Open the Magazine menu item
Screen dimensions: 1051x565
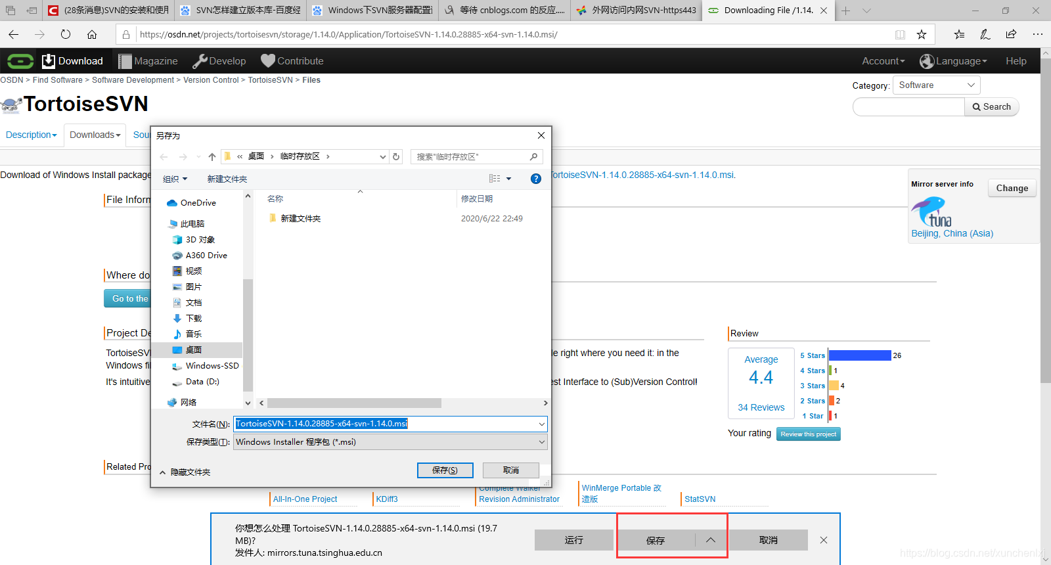[148, 61]
